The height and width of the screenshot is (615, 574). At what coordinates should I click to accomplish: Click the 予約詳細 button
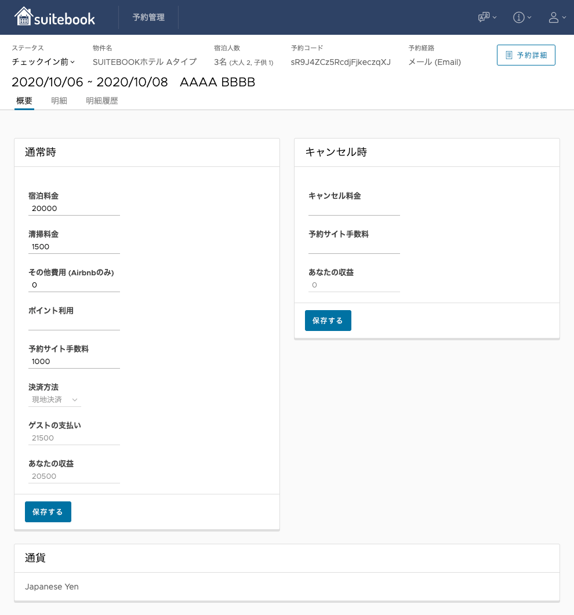(x=526, y=55)
